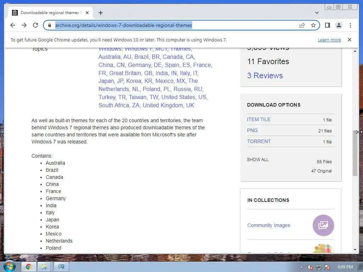Open the Australia topic link
This screenshot has height=272, width=363.
pos(109,57)
